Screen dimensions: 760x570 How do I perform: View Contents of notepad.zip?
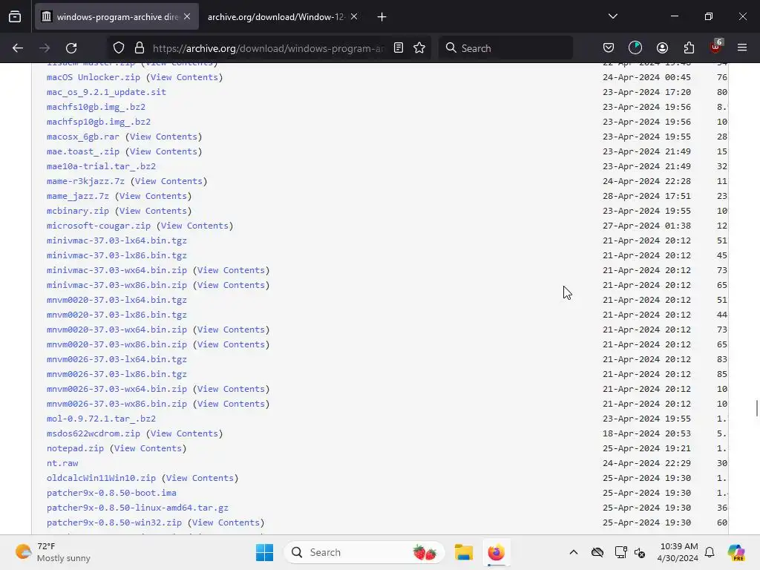point(148,448)
